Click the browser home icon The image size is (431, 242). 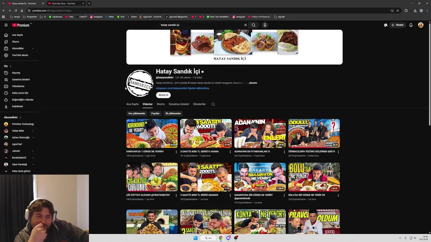pos(22,10)
